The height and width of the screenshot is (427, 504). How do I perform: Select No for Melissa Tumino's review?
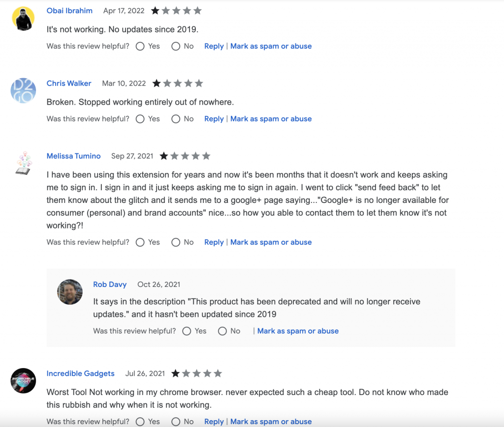point(175,242)
